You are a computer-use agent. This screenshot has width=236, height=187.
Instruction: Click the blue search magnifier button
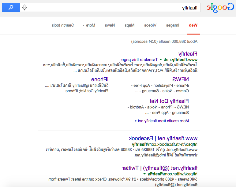coord(11,7)
